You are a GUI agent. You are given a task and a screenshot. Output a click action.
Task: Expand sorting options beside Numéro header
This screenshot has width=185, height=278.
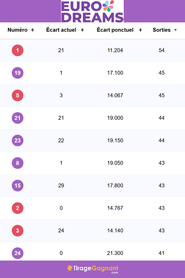pos(32,30)
